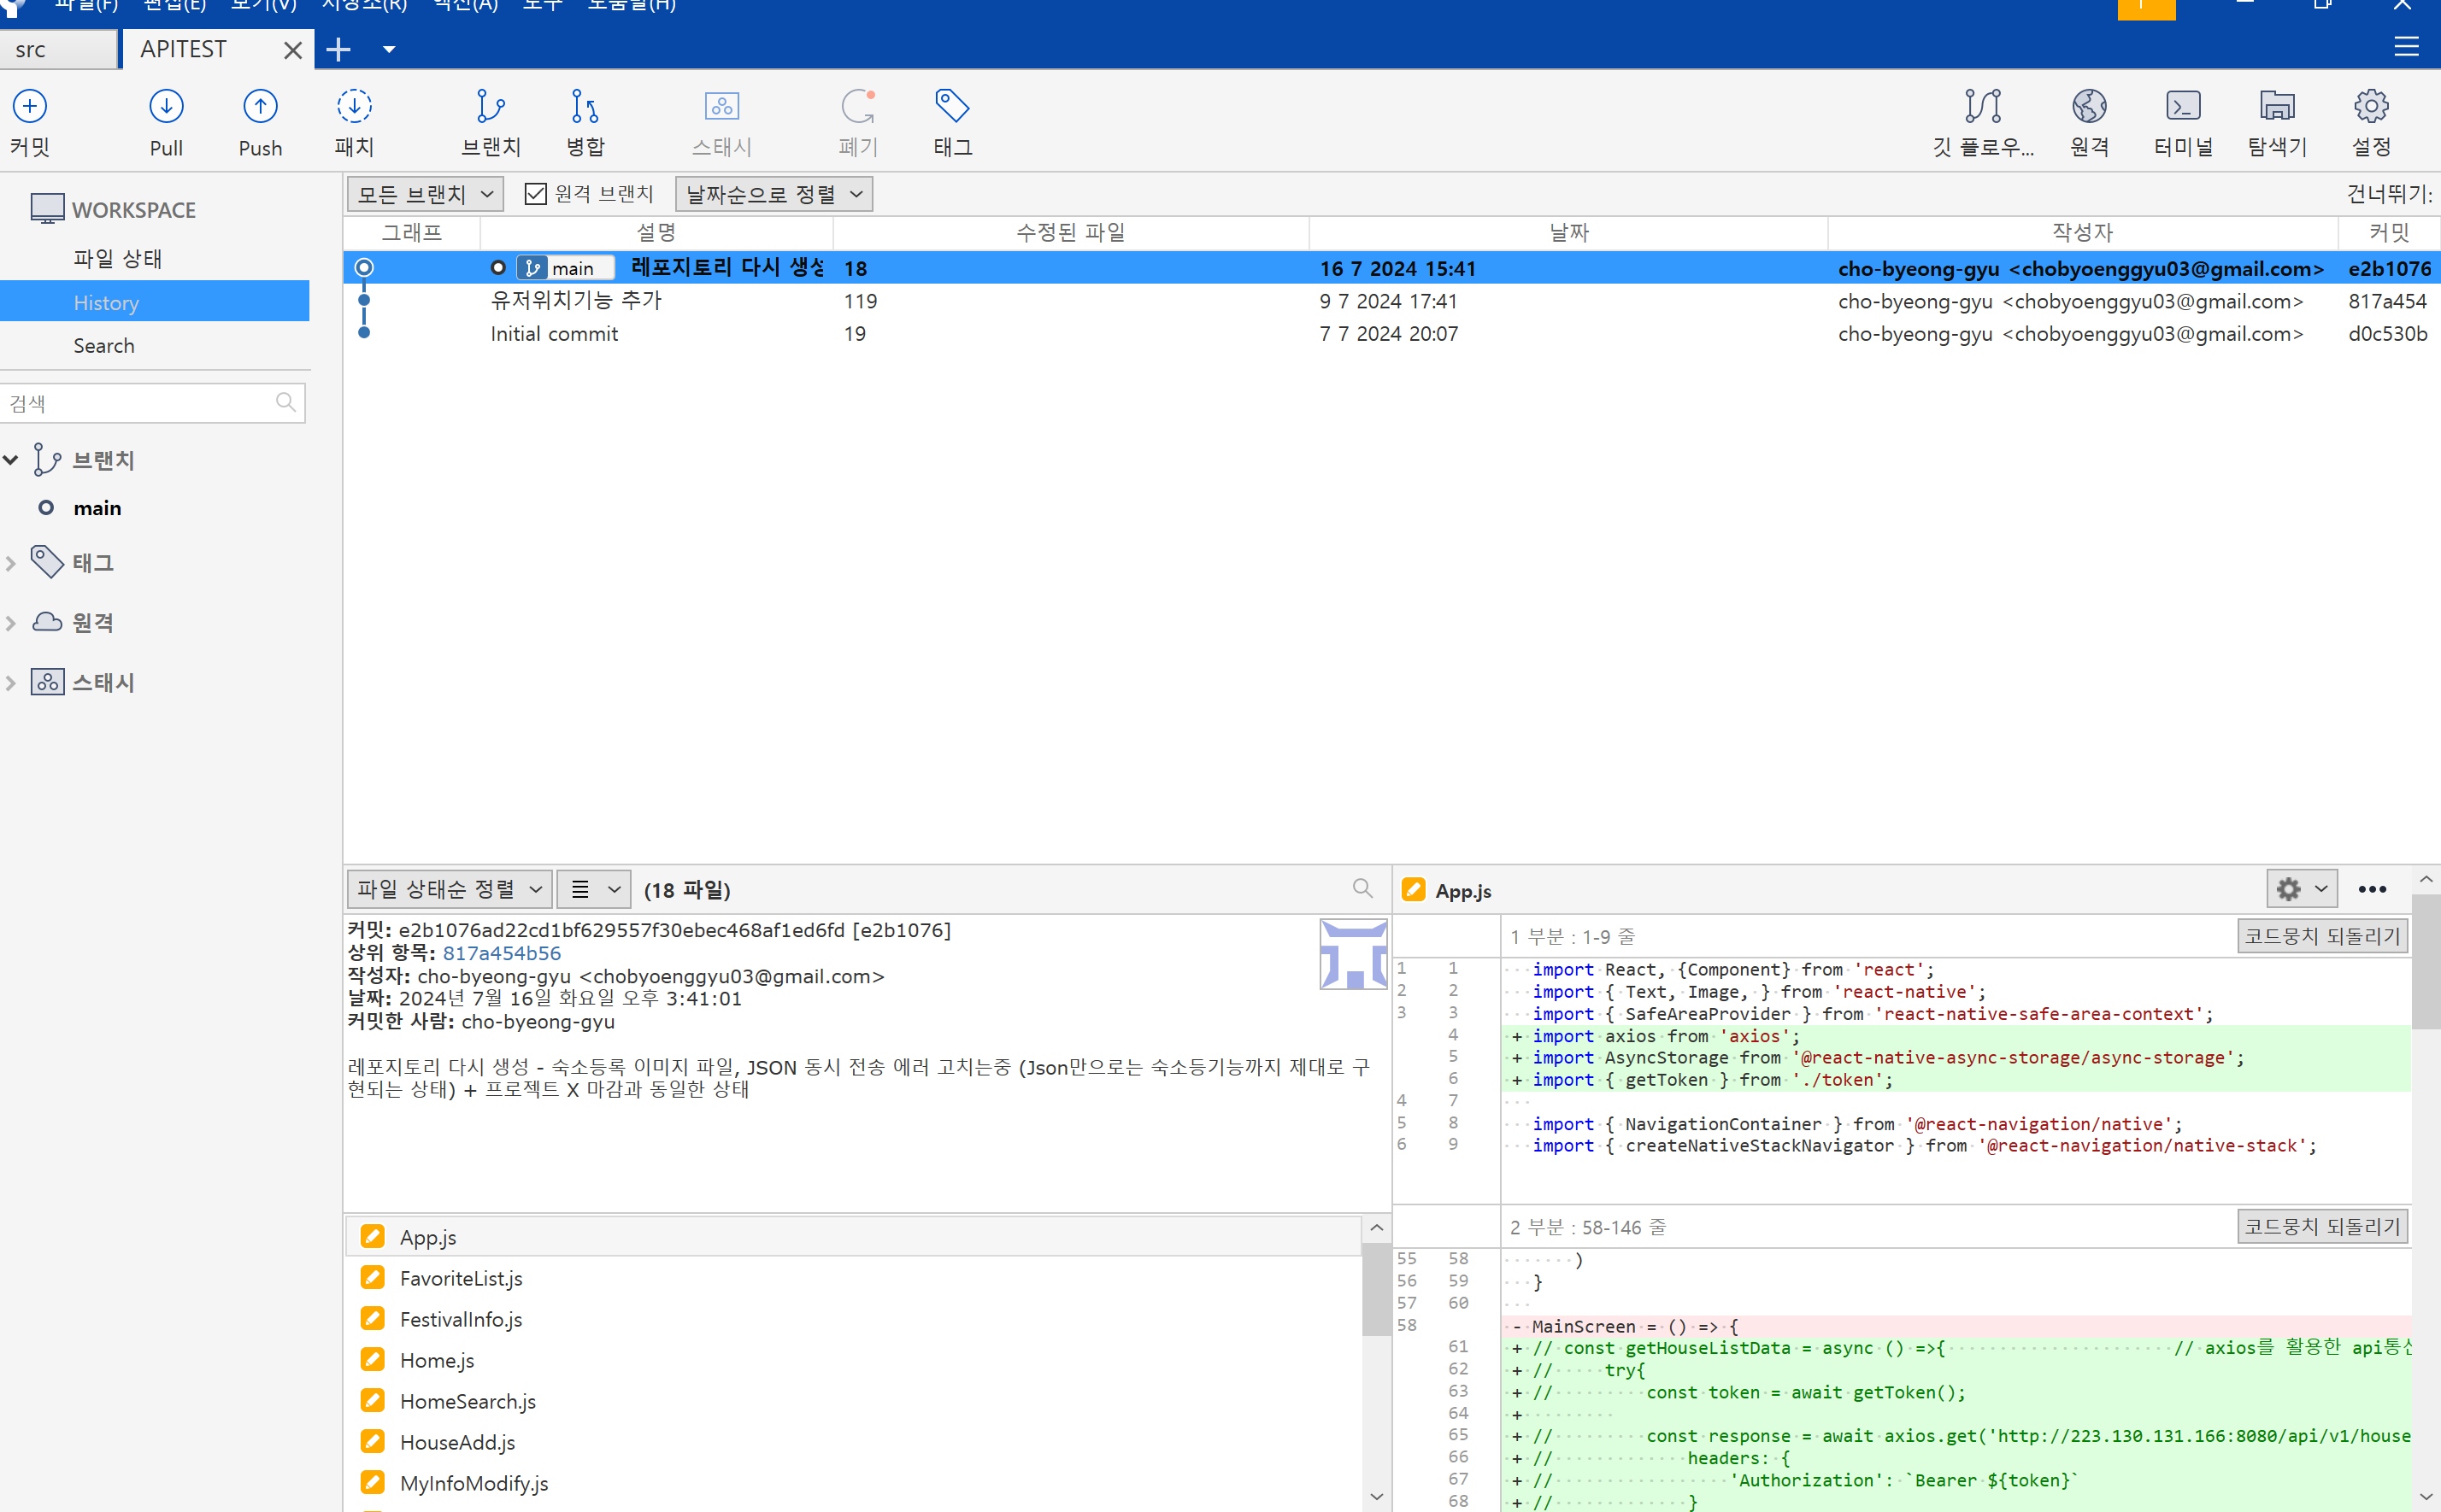This screenshot has height=1512, width=2441.
Task: Collapse the 브랜치 tree section
Action: (x=11, y=460)
